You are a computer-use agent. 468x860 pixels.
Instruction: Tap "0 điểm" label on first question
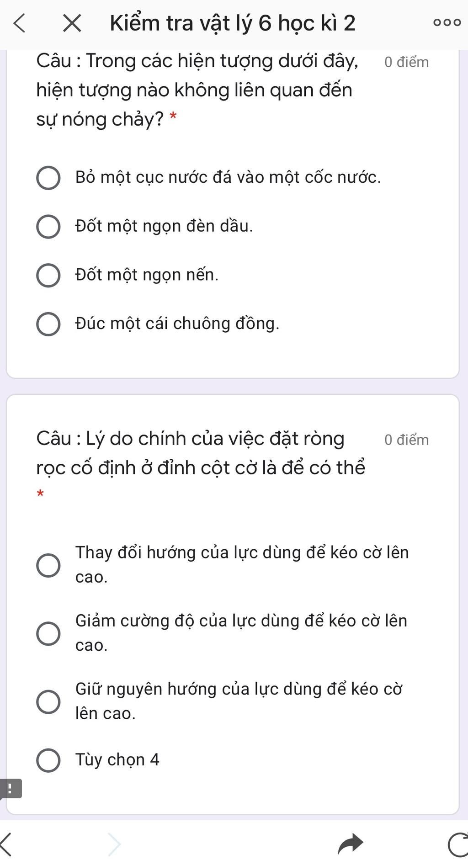[x=406, y=62]
